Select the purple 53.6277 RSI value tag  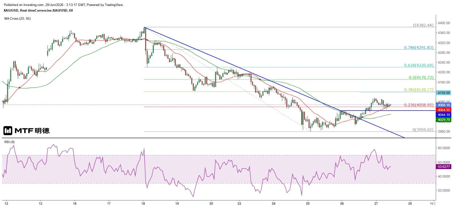pyautogui.click(x=443, y=167)
